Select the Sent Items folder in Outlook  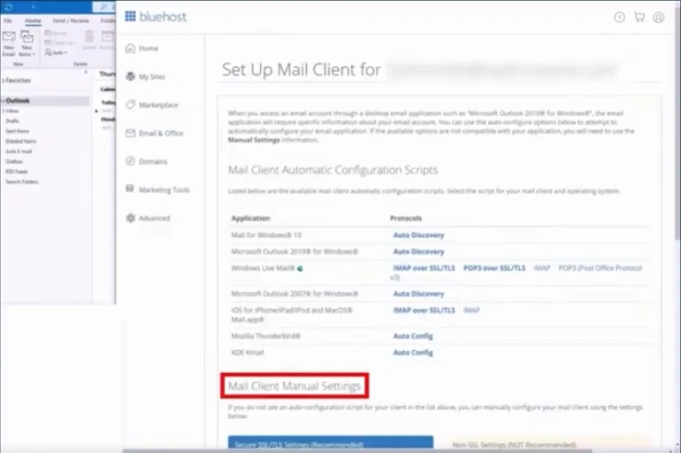[x=17, y=131]
